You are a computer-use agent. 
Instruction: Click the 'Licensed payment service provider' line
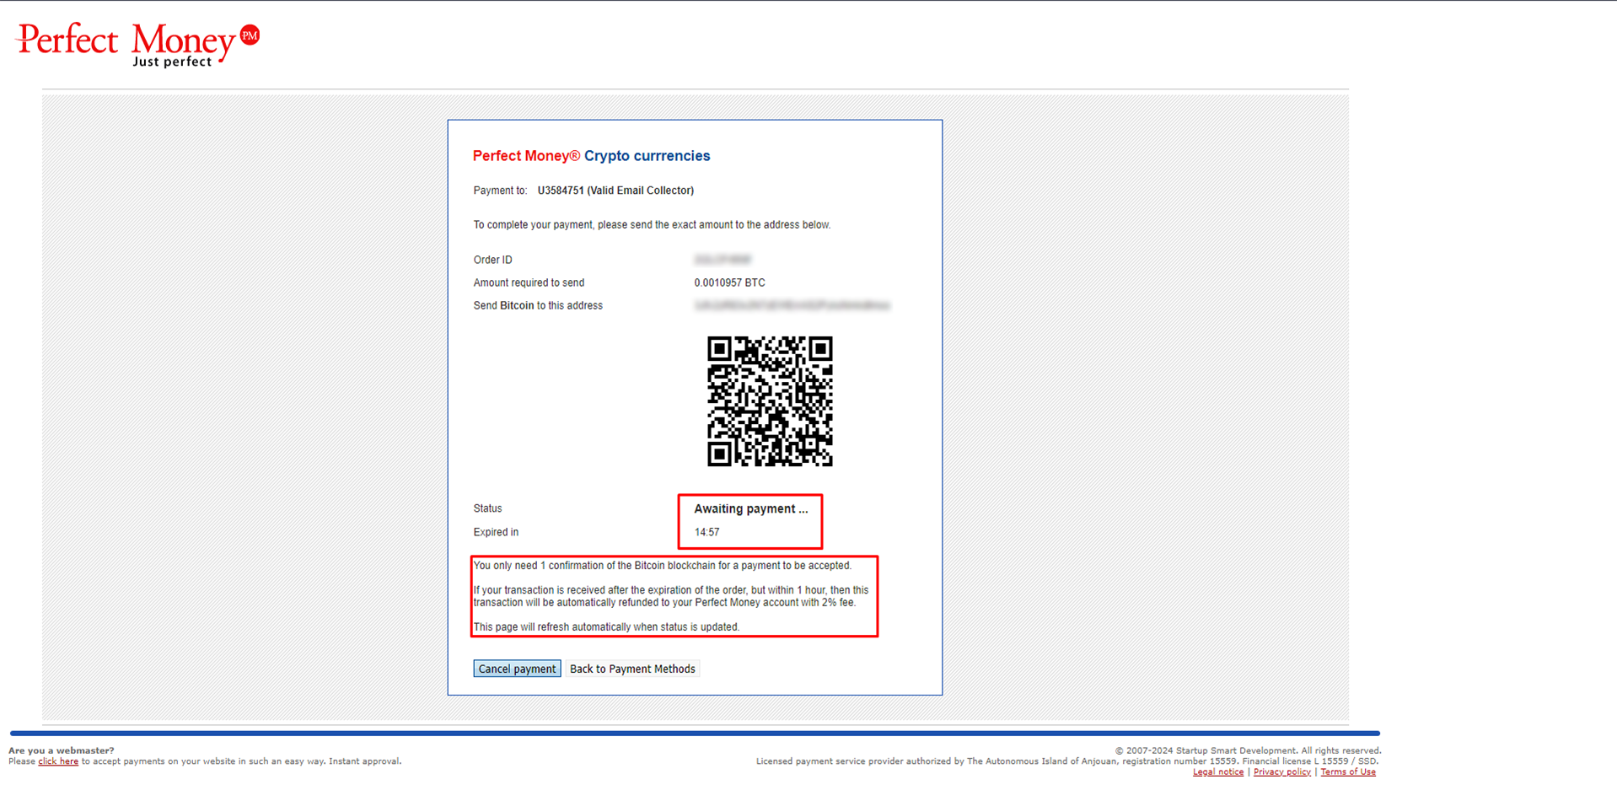point(1067,761)
